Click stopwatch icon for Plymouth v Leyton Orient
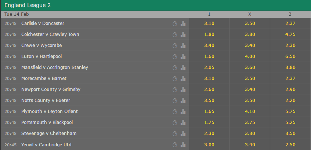 [x=175, y=111]
